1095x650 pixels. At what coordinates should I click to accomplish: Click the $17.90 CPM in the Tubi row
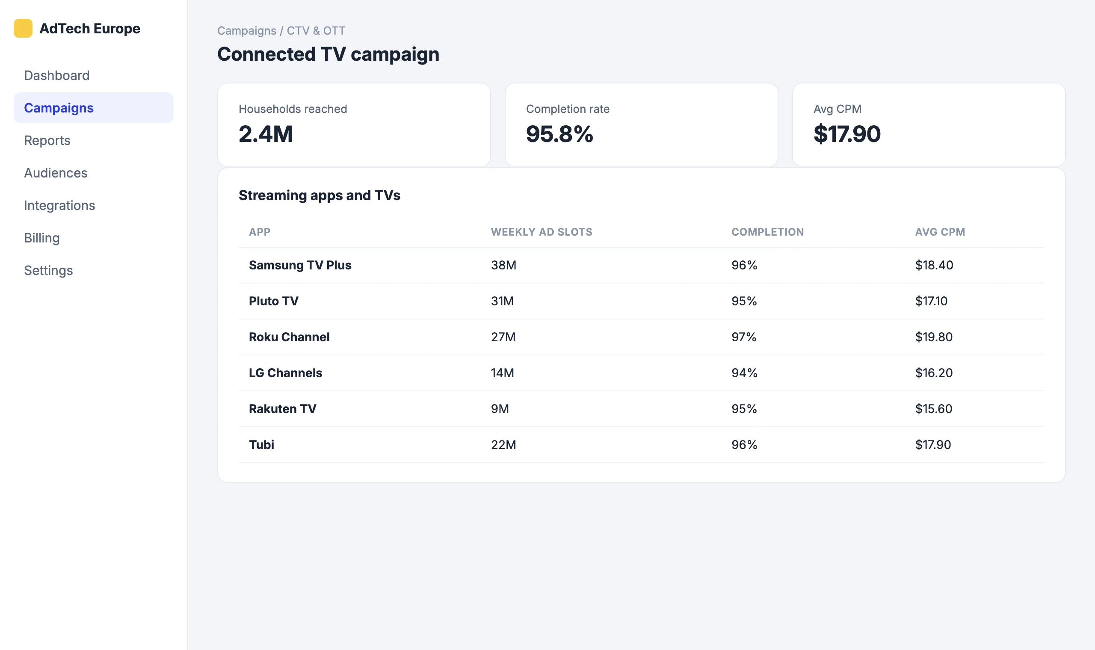[x=933, y=445]
